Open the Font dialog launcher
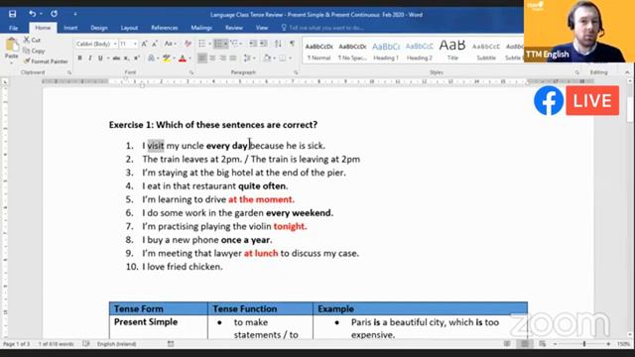Image resolution: width=635 pixels, height=357 pixels. tap(190, 72)
